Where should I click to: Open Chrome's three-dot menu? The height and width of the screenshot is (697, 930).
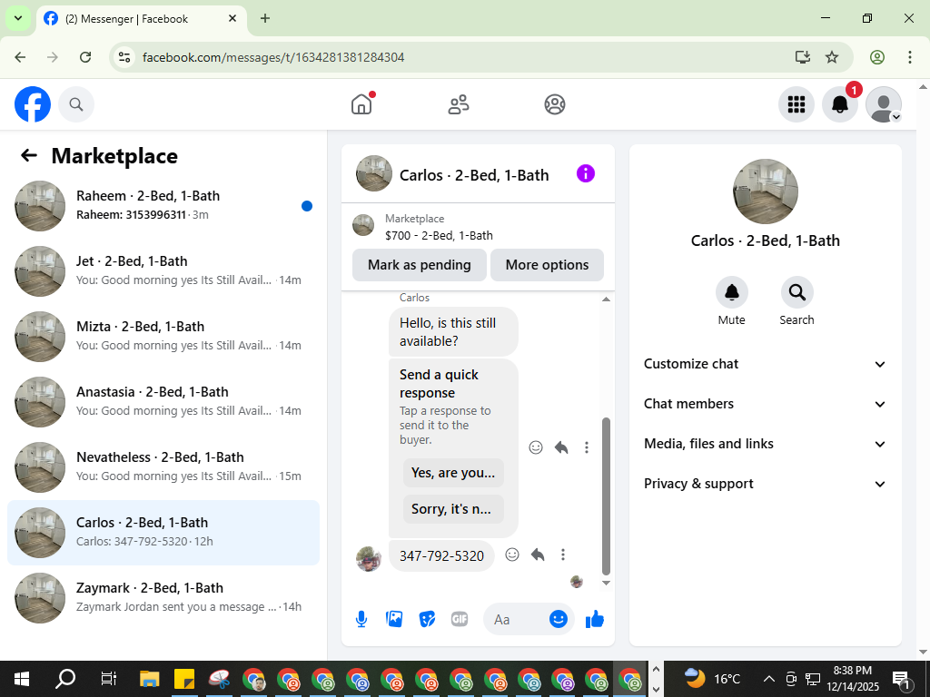pyautogui.click(x=909, y=57)
